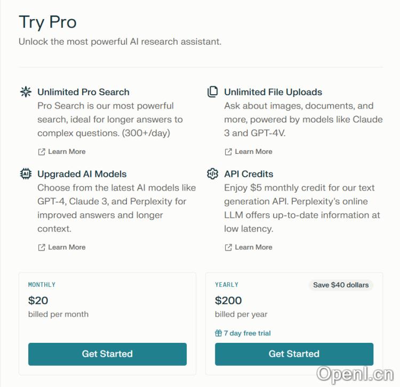The image size is (400, 387).
Task: Click the Unlimited Pro Search sparkle icon
Action: coord(26,92)
